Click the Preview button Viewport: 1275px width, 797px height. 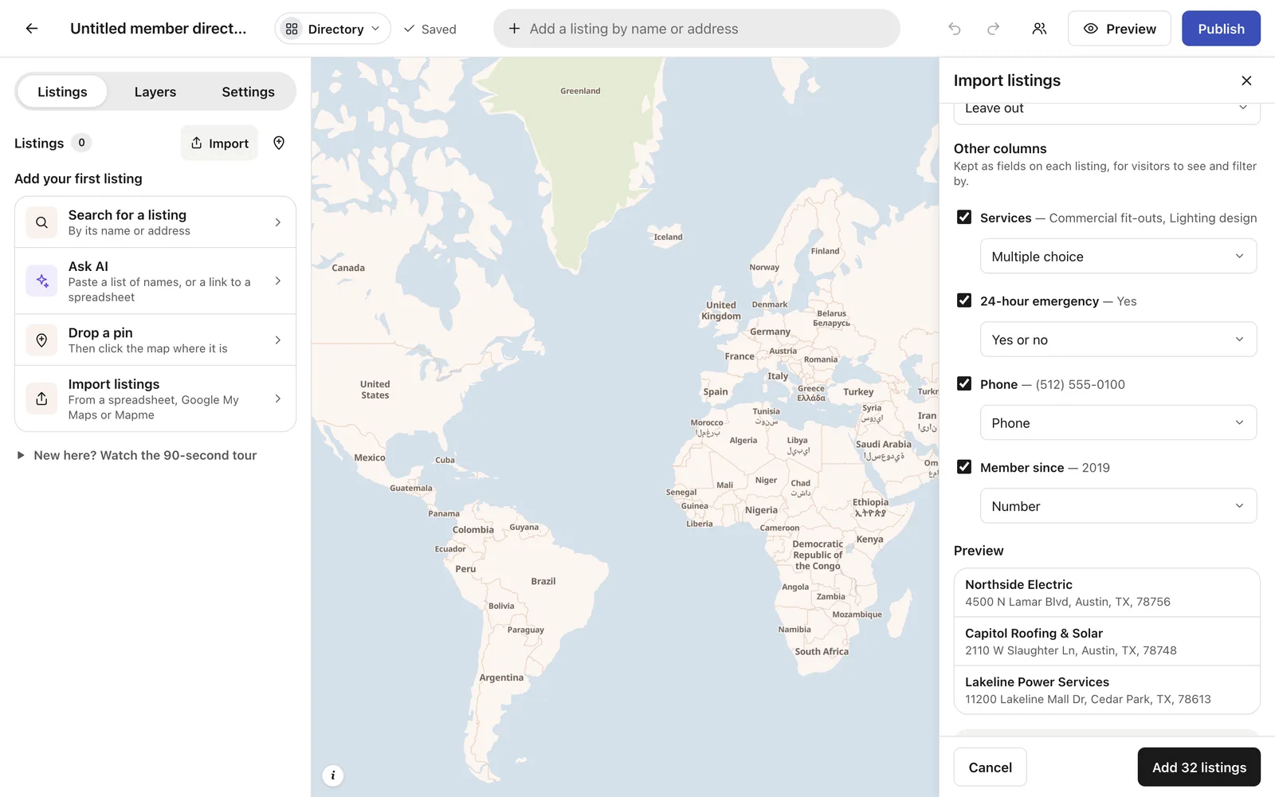[1120, 29]
